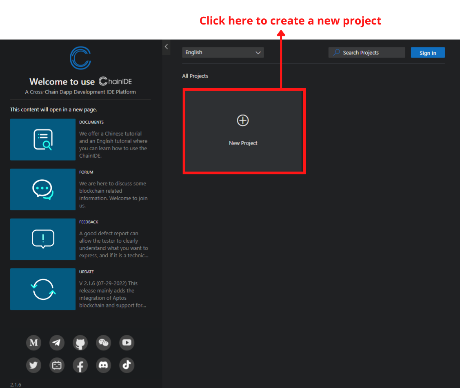Open the GitHub icon link
Image resolution: width=460 pixels, height=388 pixels.
(80, 343)
